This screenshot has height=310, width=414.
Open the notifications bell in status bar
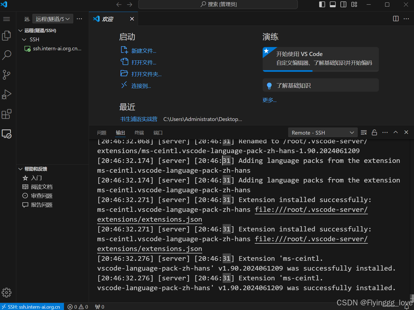[407, 307]
